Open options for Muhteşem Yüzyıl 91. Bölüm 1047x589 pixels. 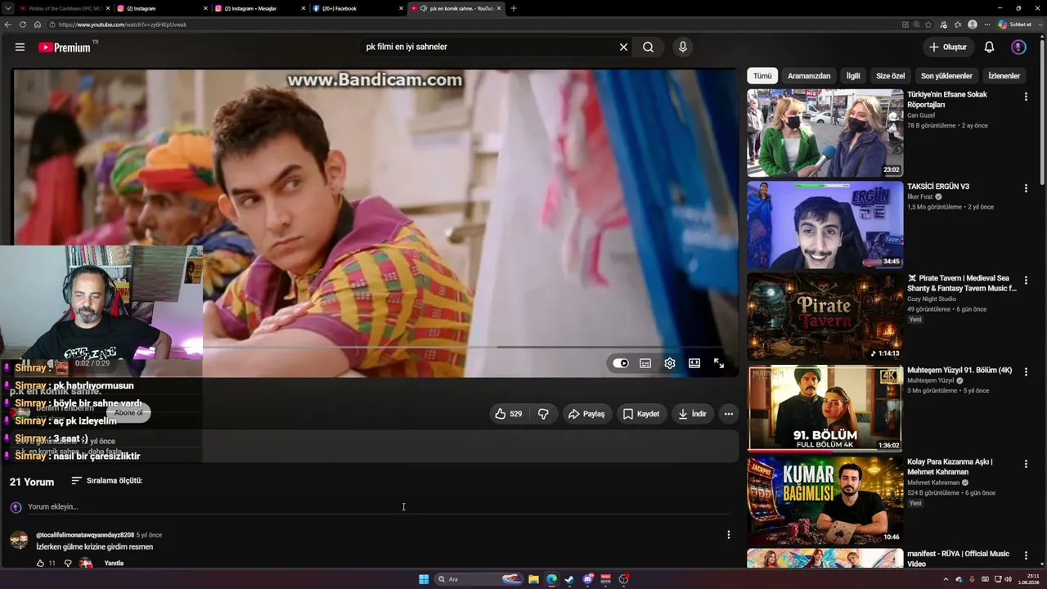tap(1026, 372)
